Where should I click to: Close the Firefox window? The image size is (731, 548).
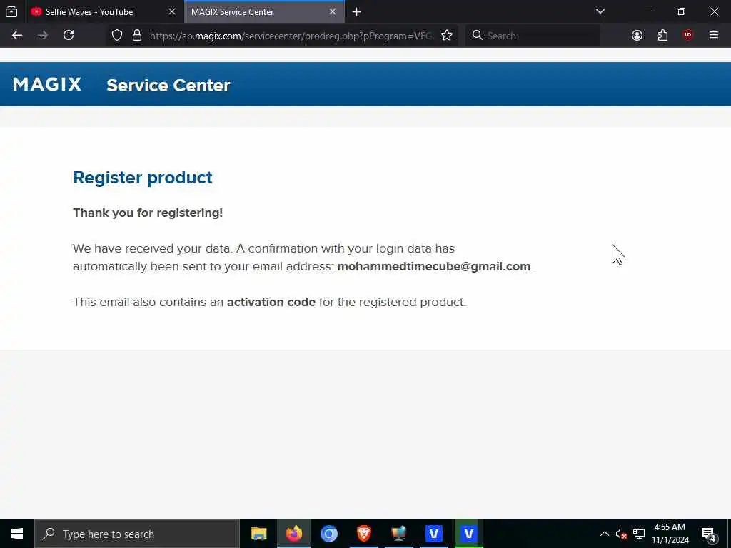[714, 11]
